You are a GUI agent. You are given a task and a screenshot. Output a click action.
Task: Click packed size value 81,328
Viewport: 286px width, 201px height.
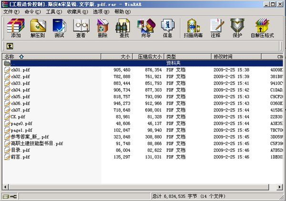(154, 117)
